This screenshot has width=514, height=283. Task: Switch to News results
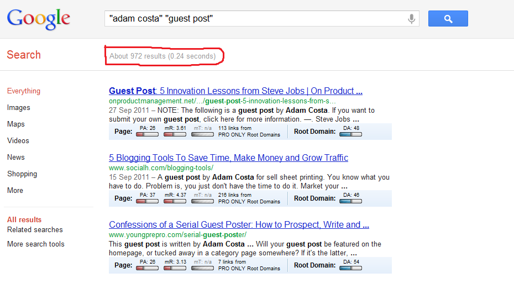15,158
